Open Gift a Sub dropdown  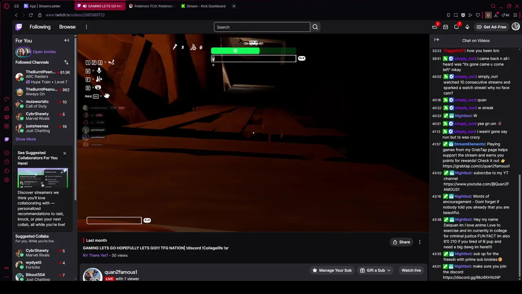[x=376, y=270]
